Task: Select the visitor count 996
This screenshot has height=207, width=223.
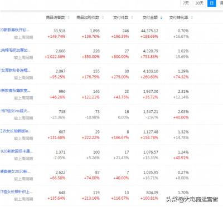Action: pyautogui.click(x=62, y=91)
